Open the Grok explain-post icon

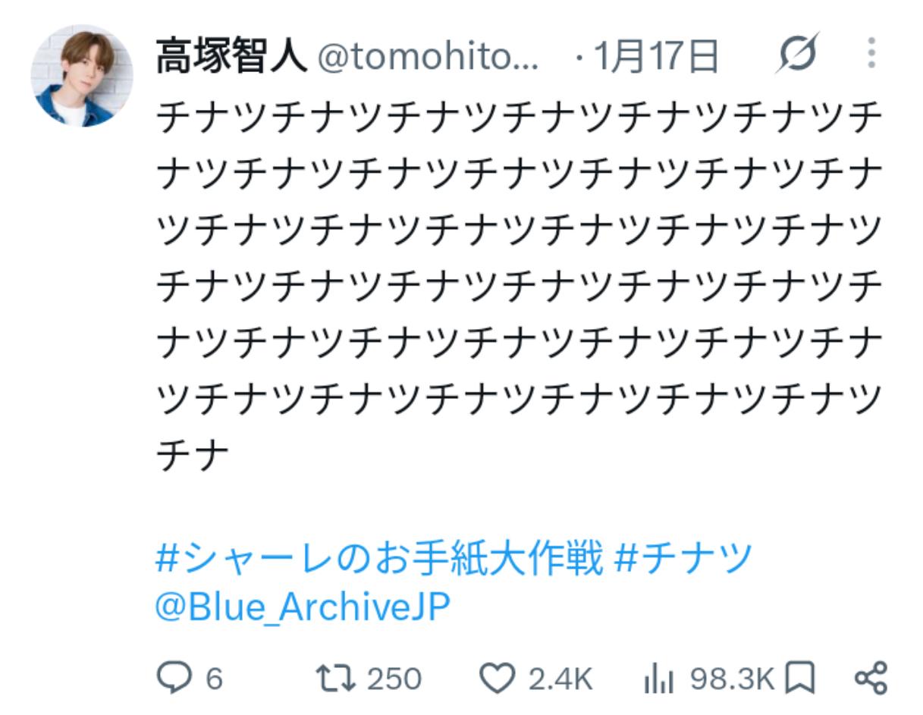797,54
